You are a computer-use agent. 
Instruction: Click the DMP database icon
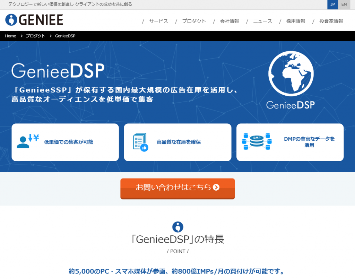(x=257, y=141)
